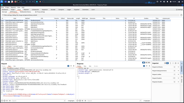Switch to the Dashboard tab
The width and height of the screenshot is (184, 103).
[x=5, y=10]
